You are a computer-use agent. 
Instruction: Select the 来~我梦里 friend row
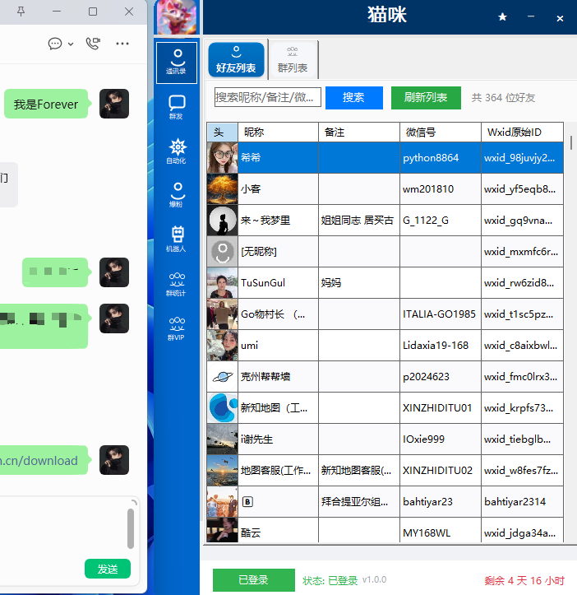(385, 220)
